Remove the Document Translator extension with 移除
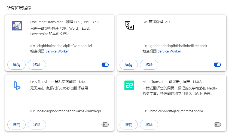The height and width of the screenshot is (133, 232). [37, 65]
